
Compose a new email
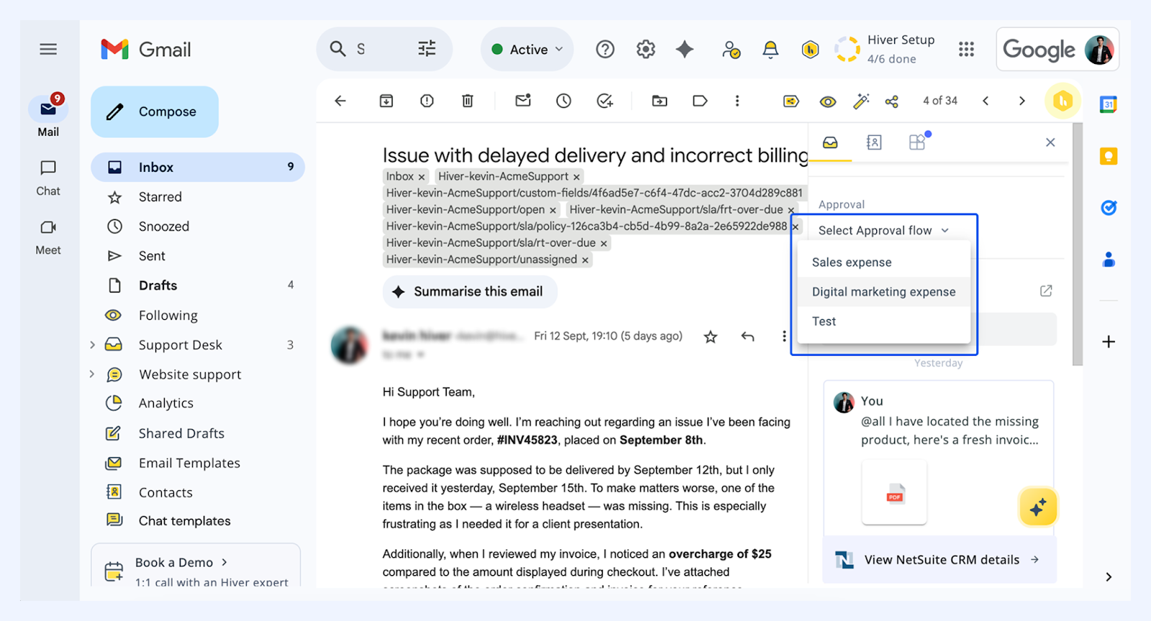point(155,111)
